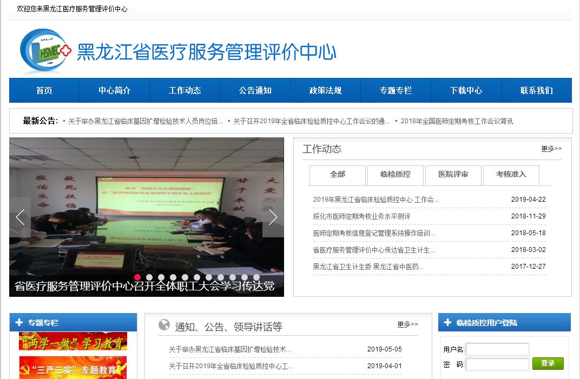Switch to the 临检质控 tab
Screen dimensions: 580x379
point(395,175)
